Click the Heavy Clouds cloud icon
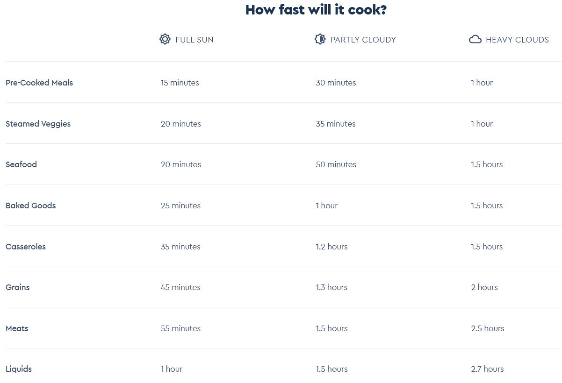The image size is (562, 383). click(x=475, y=39)
